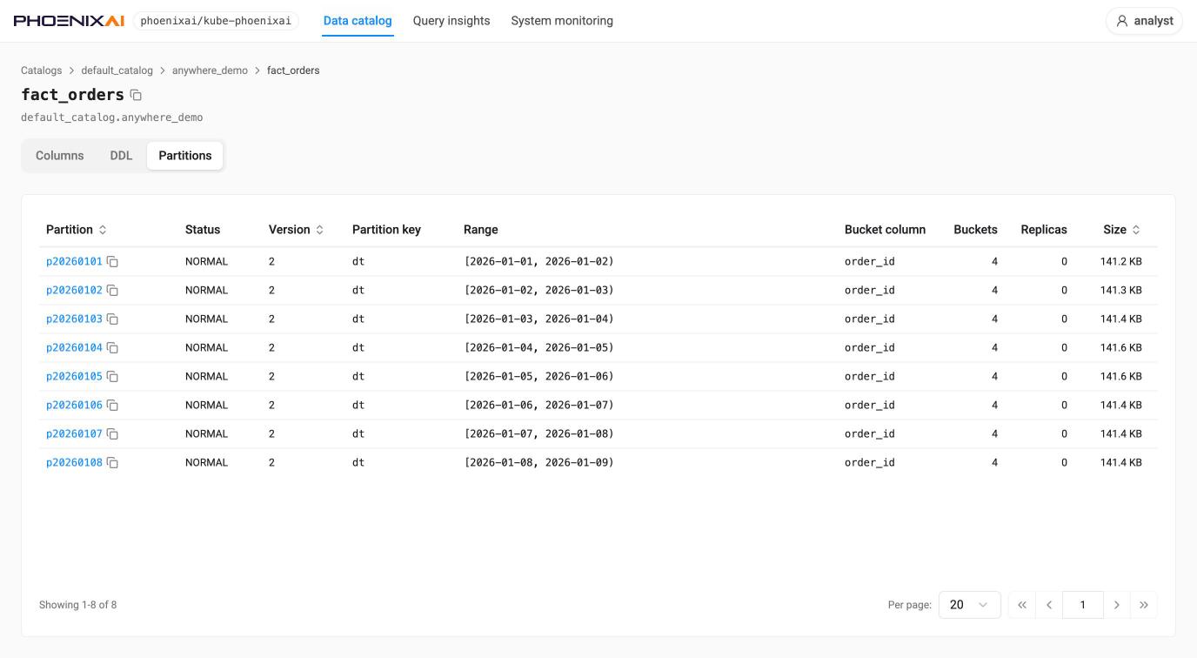Screen dimensions: 1197x658
Task: Open System monitoring in top navigation
Action: coord(562,21)
